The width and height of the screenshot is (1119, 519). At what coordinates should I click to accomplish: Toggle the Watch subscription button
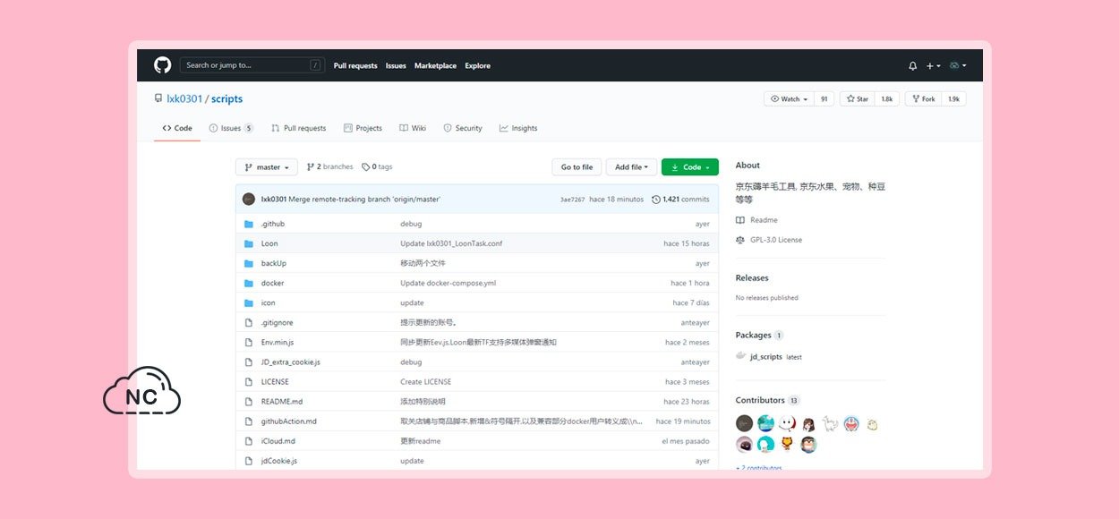click(789, 99)
